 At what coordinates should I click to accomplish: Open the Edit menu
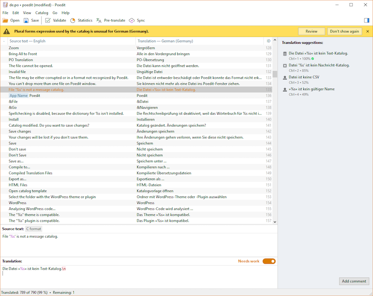point(16,13)
